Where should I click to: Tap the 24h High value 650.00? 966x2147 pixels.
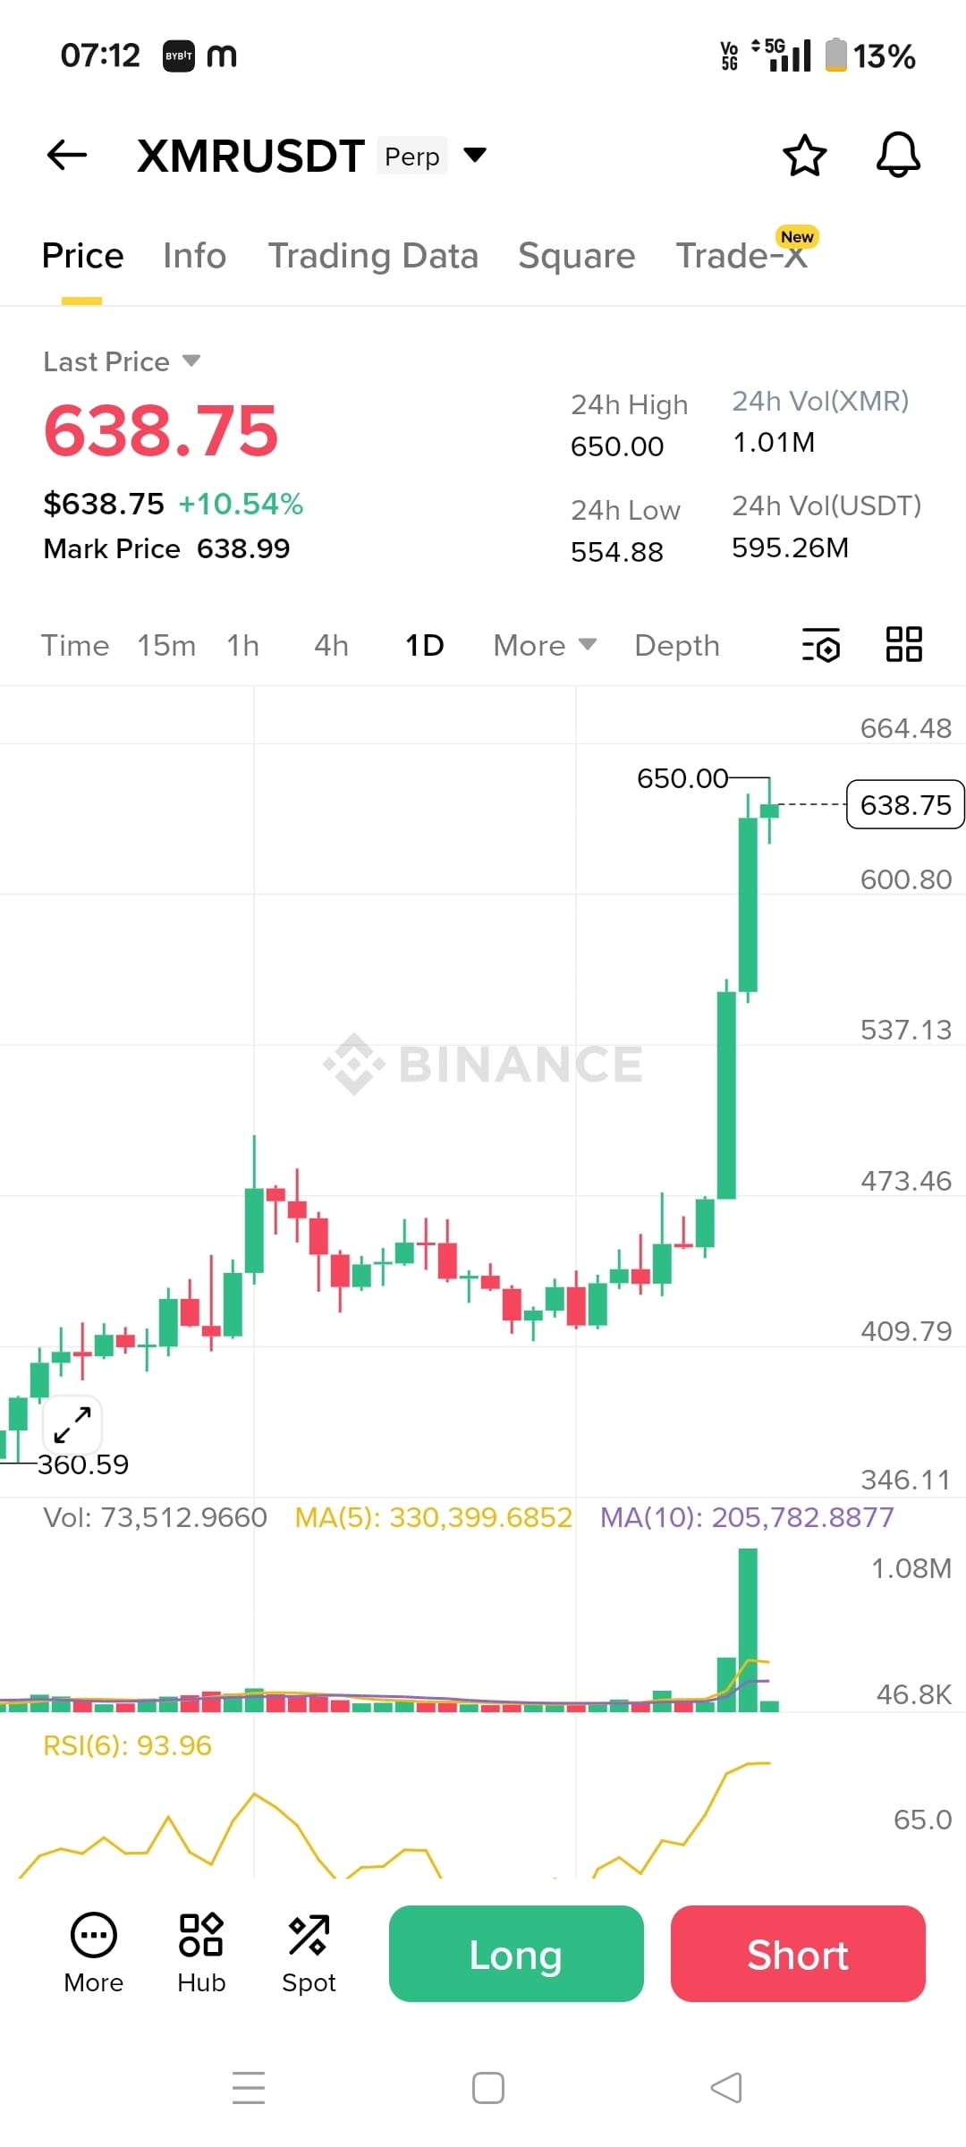(617, 446)
